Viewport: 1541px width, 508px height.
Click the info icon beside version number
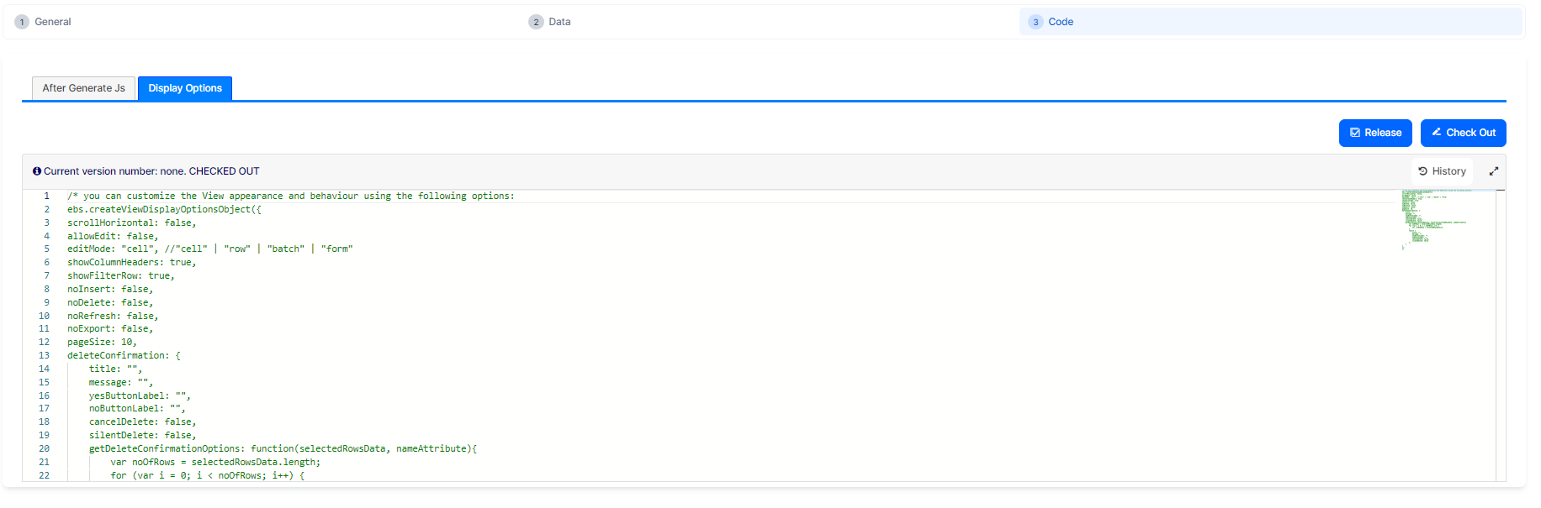37,171
